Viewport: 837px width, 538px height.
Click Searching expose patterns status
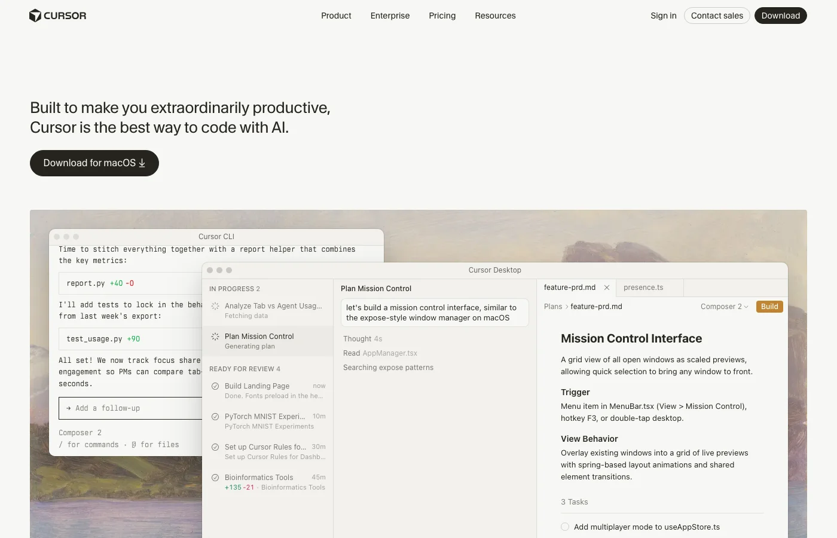pos(388,368)
